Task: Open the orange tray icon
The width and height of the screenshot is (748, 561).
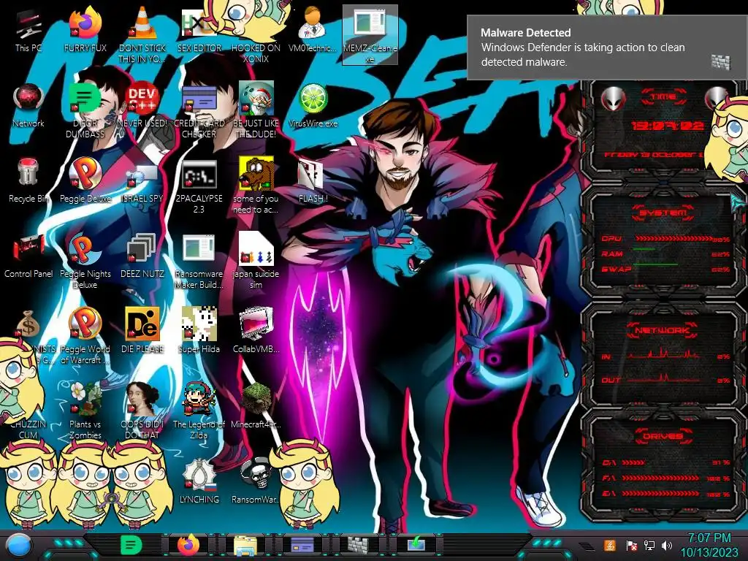Action: (x=610, y=545)
